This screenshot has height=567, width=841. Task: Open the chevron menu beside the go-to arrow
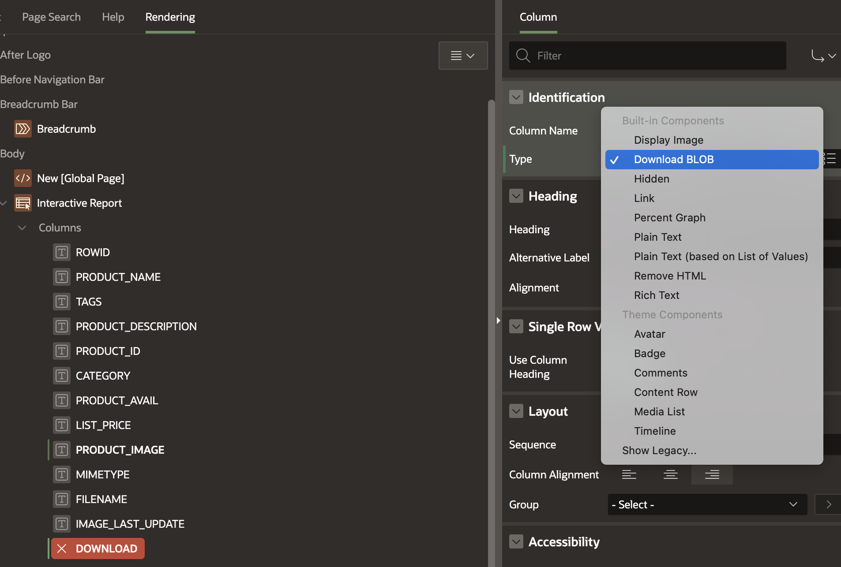coord(831,56)
